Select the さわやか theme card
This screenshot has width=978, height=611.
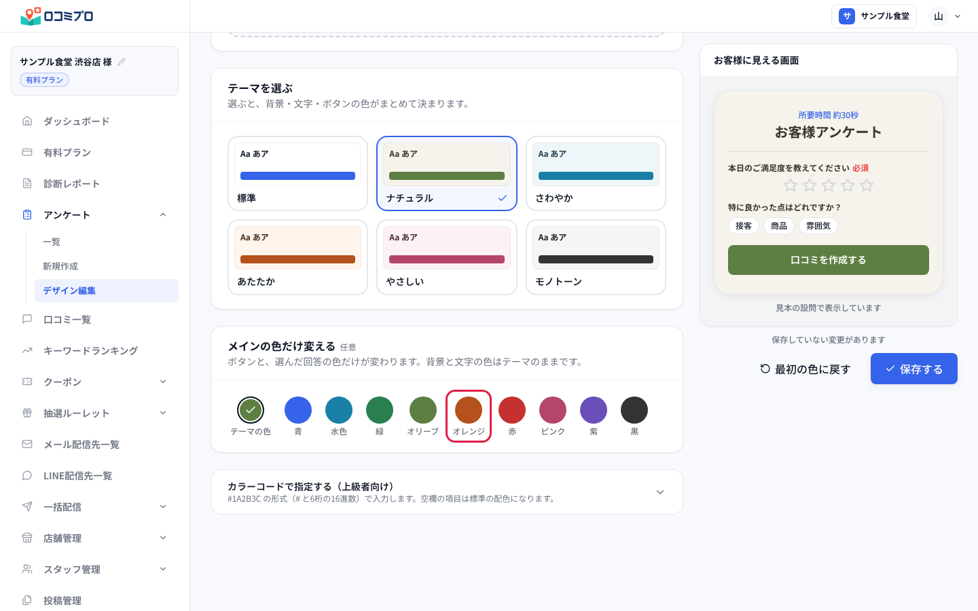pyautogui.click(x=596, y=174)
